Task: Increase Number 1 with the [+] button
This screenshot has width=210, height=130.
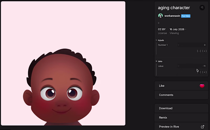Action: tap(204, 51)
